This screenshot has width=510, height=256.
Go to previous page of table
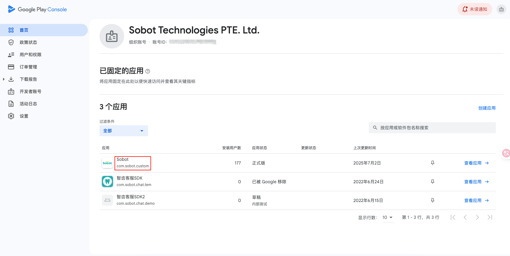click(x=465, y=217)
